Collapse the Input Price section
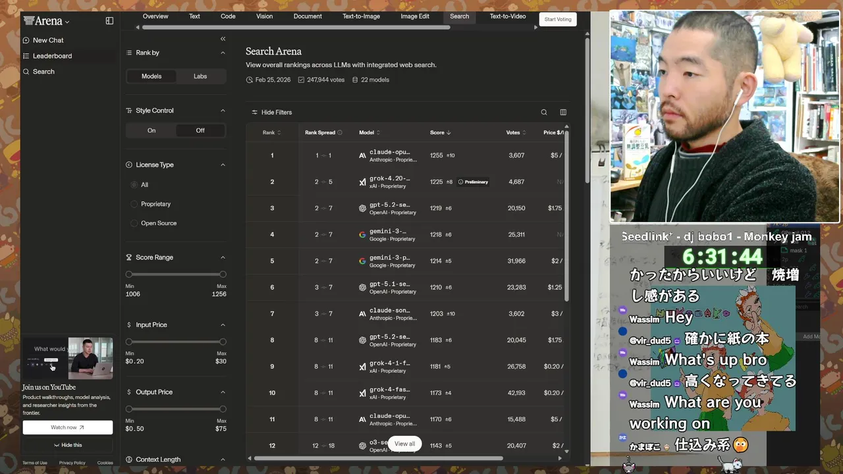The width and height of the screenshot is (843, 474). (x=223, y=325)
